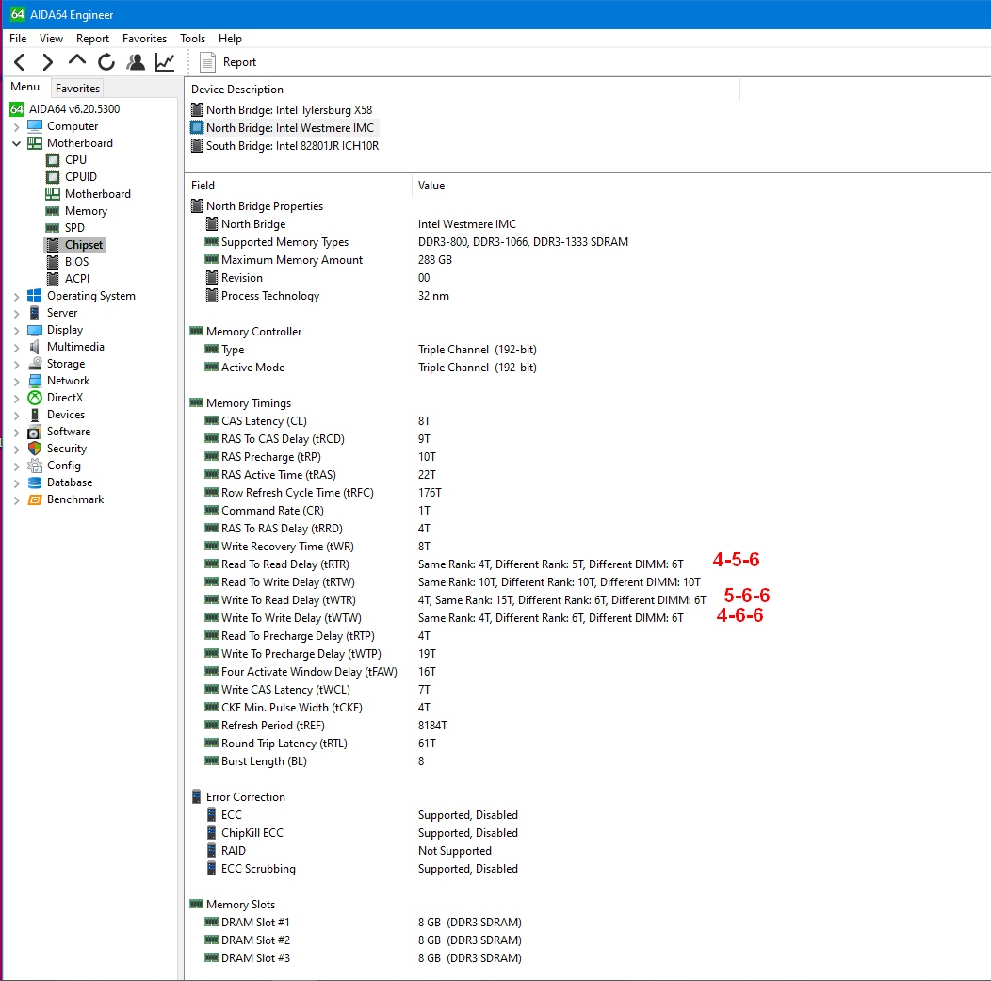Expand the Operating System tree node
Screen dimensions: 991x981
point(16,297)
